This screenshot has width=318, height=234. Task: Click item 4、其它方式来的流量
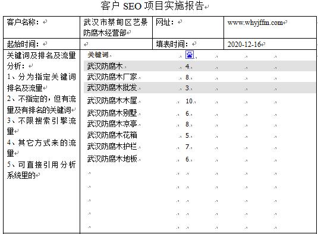(x=41, y=148)
